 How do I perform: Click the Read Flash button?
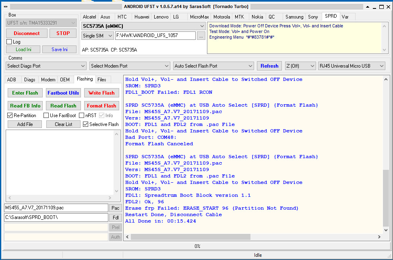(x=63, y=106)
